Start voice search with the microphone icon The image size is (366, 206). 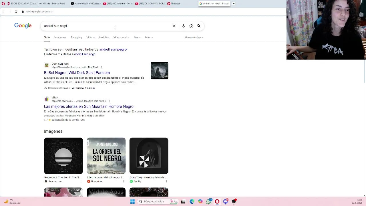(x=184, y=26)
